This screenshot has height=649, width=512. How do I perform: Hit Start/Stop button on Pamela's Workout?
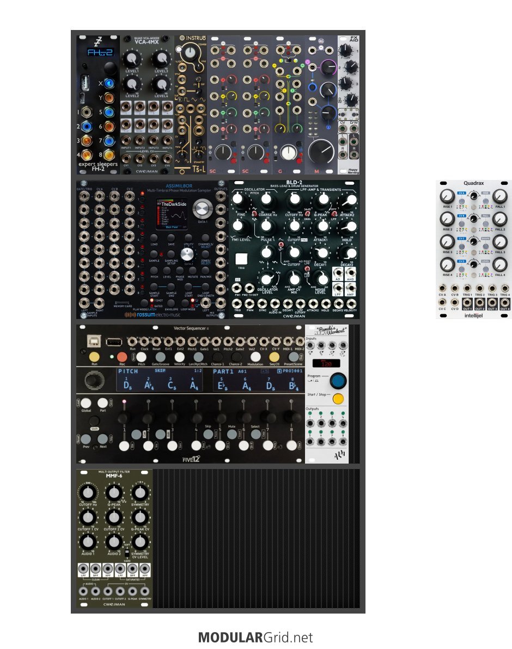point(338,399)
